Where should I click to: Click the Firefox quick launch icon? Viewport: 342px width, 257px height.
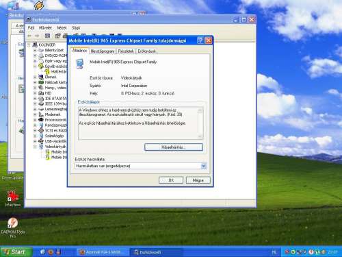[51, 252]
